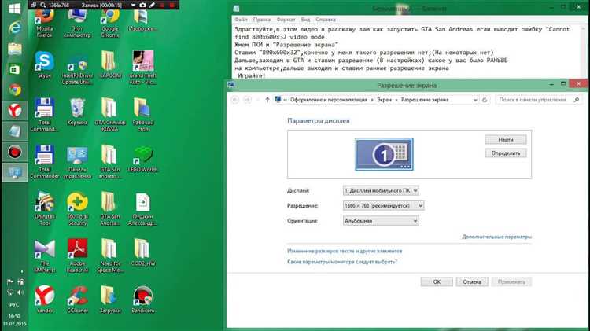Click Bandicam magnifier icon in recording bar
Image resolution: width=590 pixels, height=331 pixels.
pyautogui.click(x=43, y=5)
